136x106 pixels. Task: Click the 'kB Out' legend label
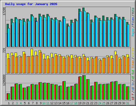[133, 74]
